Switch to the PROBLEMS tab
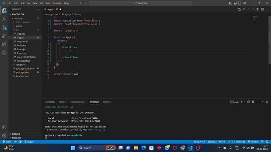This screenshot has width=271, height=152. (50, 102)
